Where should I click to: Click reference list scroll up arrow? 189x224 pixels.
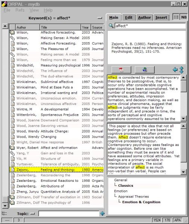pos(5,26)
